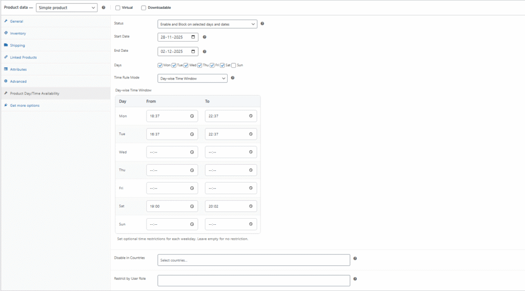Viewport: 525px width, 291px height.
Task: Click the Mon To time 22:37
Action: click(x=231, y=116)
